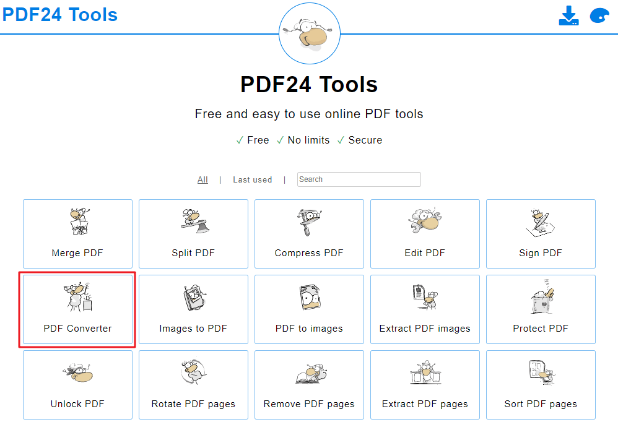Click the download icon in the header
Viewport: 618px width, 422px height.
(568, 15)
